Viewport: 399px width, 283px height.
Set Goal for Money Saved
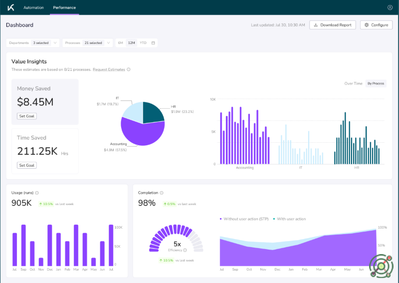pos(26,116)
